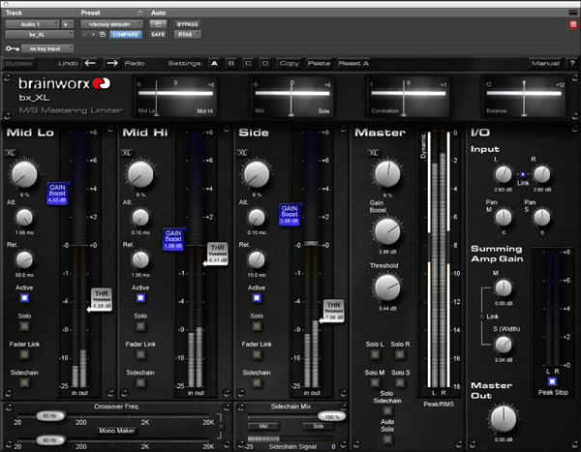Click the Mid Hi XL icon
The image size is (581, 452).
[126, 153]
